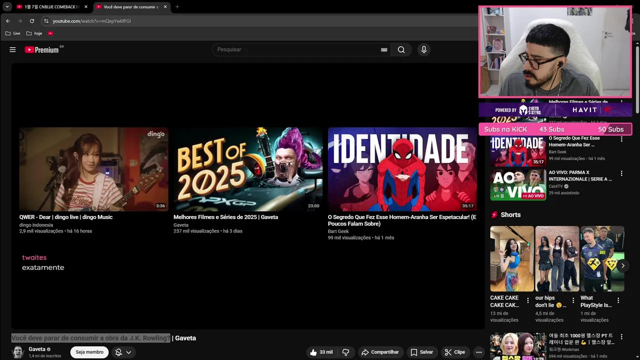The image size is (640, 360).
Task: Play the QWER - Dear dingo live thumbnail
Action: [x=93, y=169]
